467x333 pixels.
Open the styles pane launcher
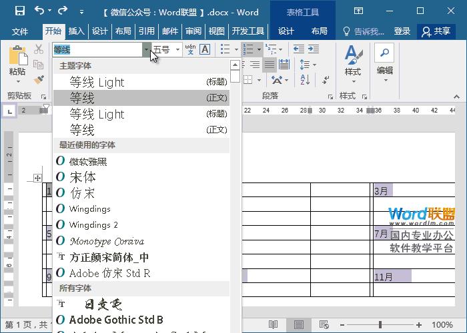coord(364,97)
